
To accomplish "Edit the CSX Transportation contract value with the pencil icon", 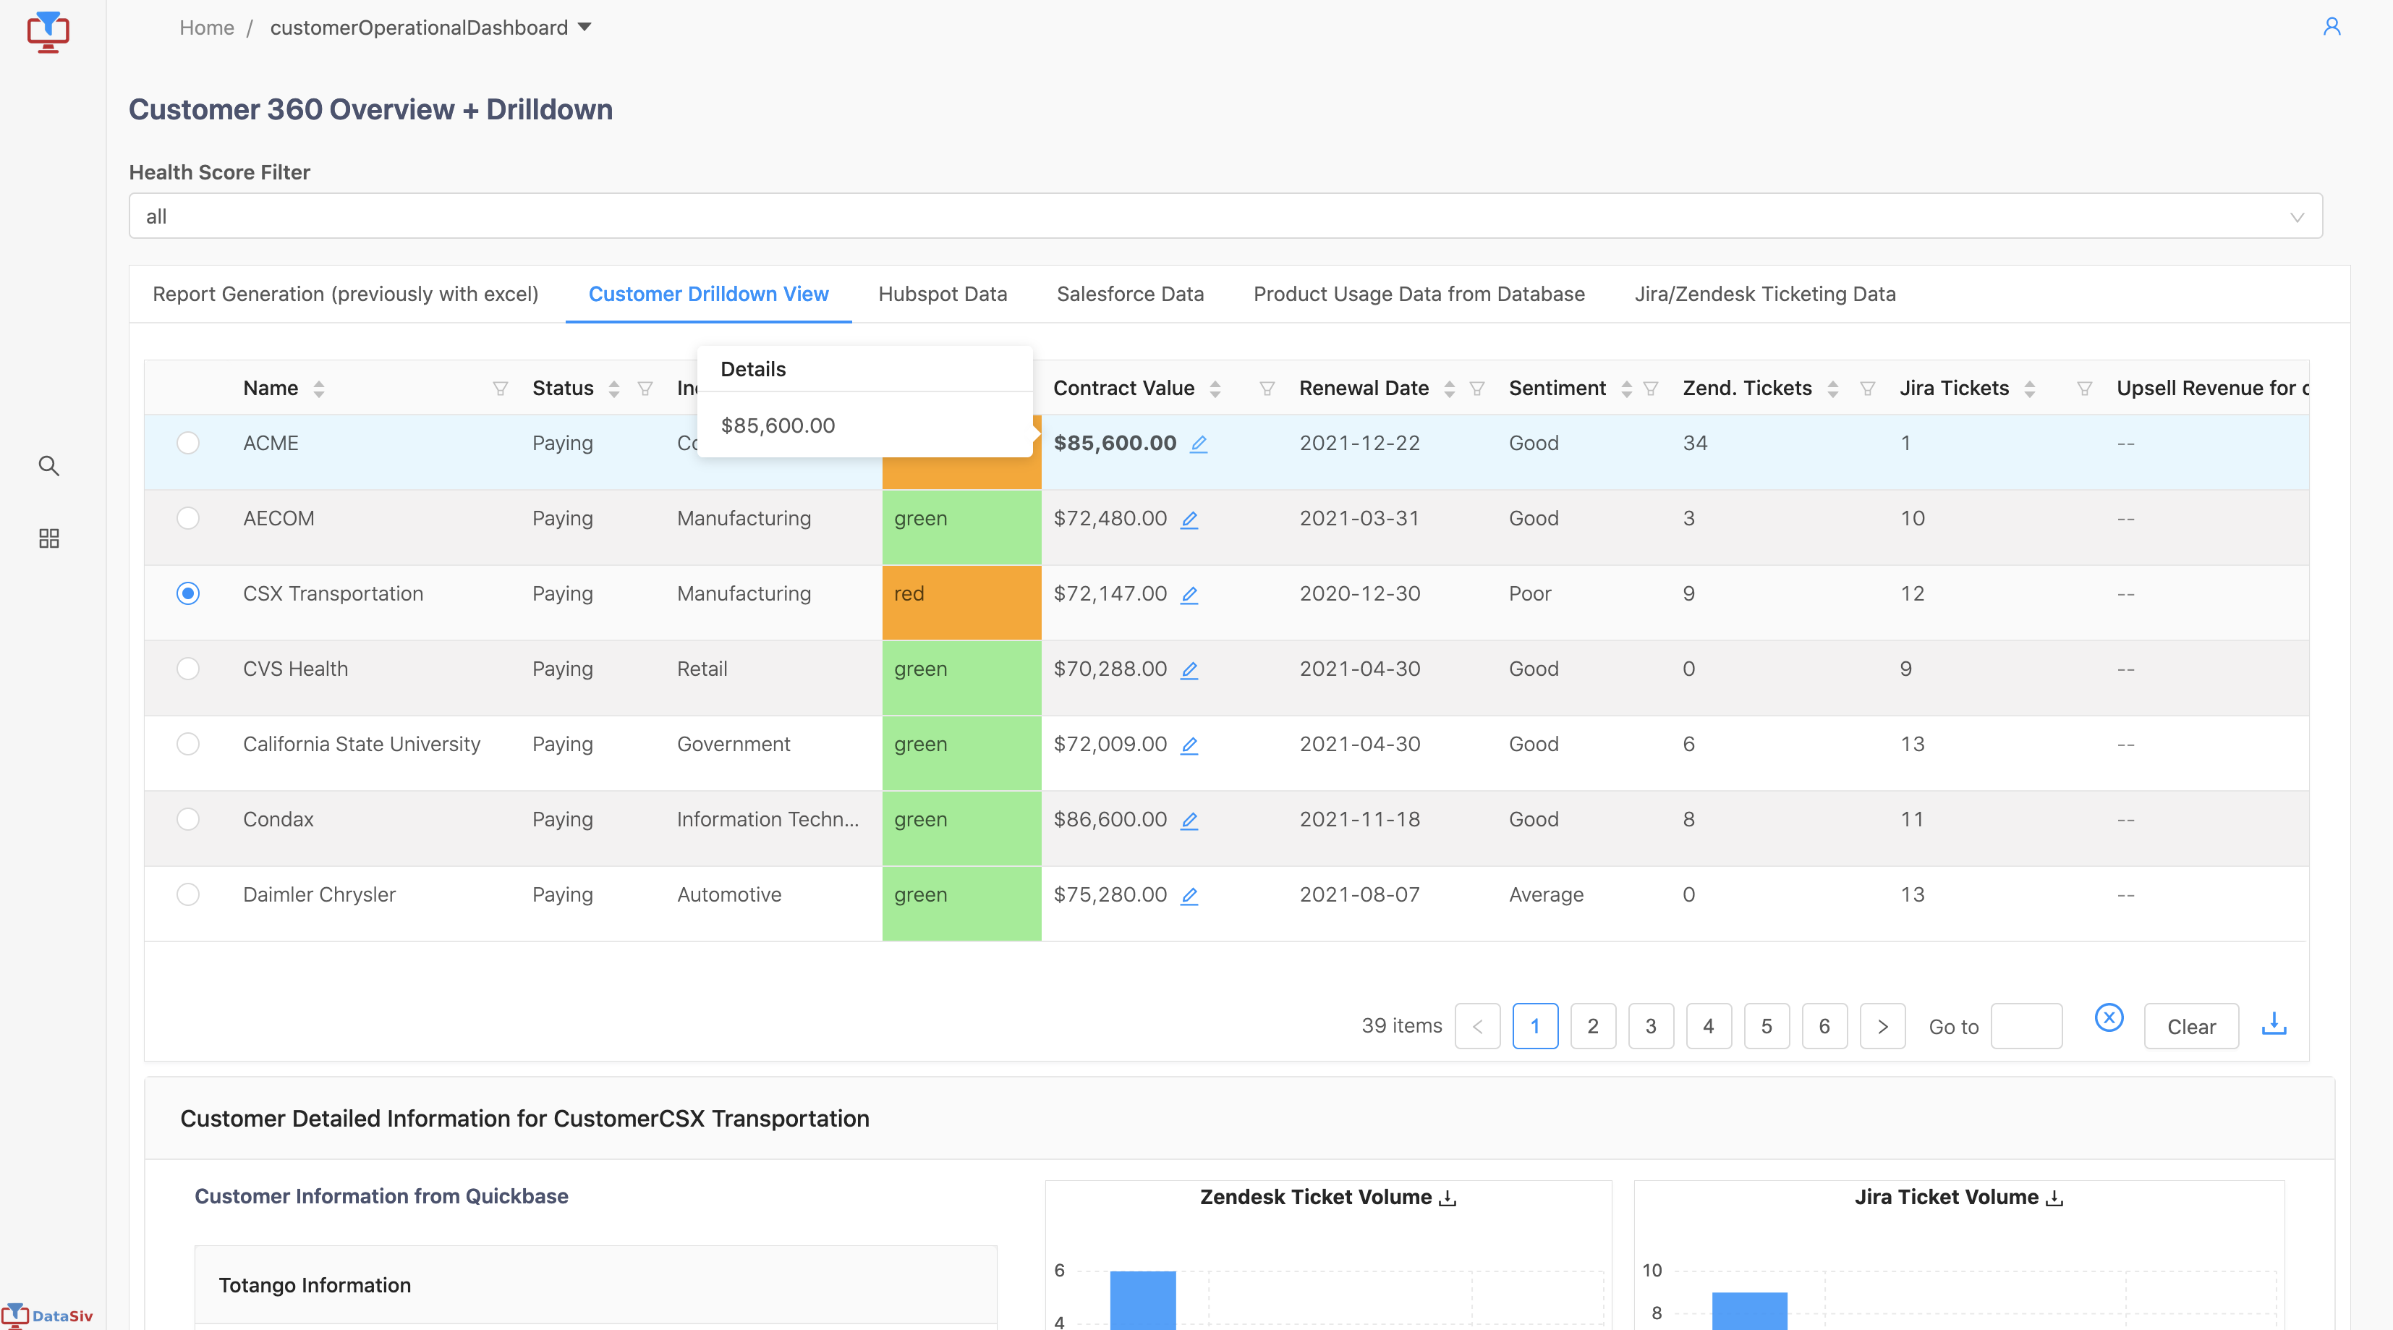I will click(1189, 595).
